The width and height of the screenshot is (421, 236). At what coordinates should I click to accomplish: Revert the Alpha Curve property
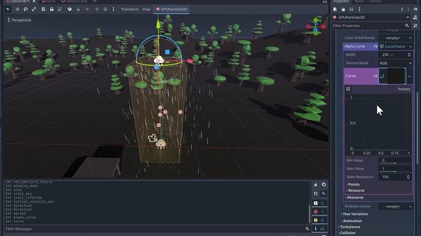(x=376, y=47)
